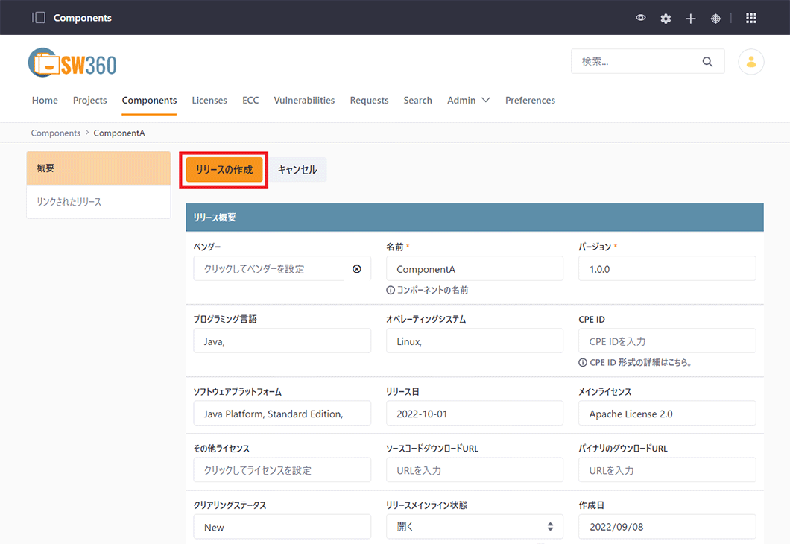Open the Licenses tab
The image size is (790, 544).
[x=209, y=101]
